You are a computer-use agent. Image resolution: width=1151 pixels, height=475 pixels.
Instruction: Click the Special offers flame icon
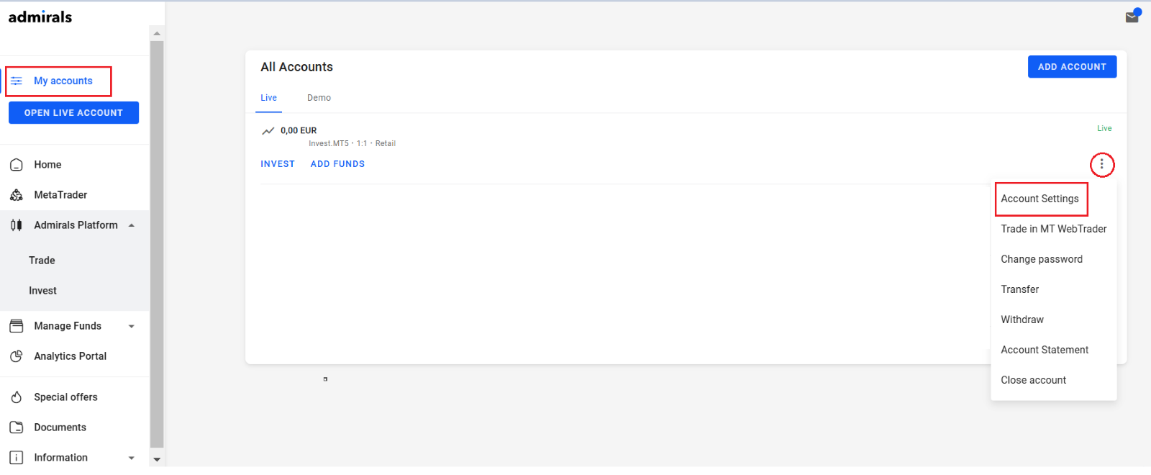17,397
